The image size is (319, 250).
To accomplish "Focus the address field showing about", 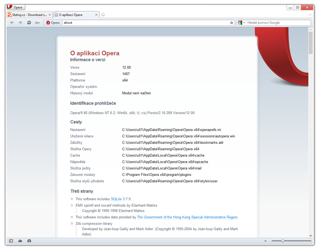I will 145,22.
